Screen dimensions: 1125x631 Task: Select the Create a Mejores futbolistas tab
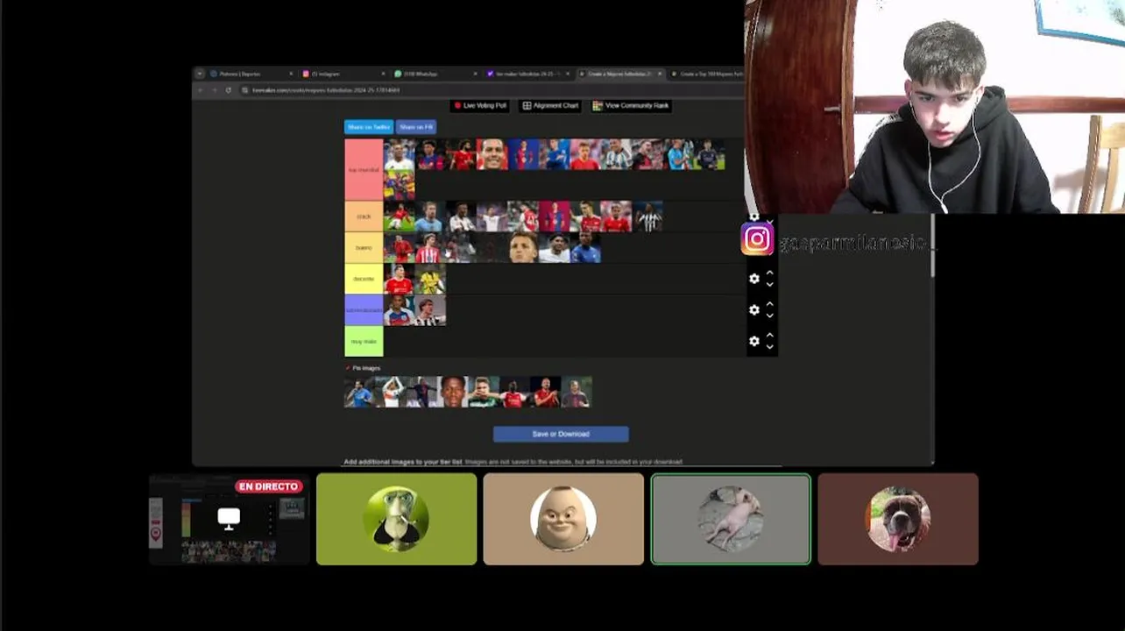click(x=620, y=74)
